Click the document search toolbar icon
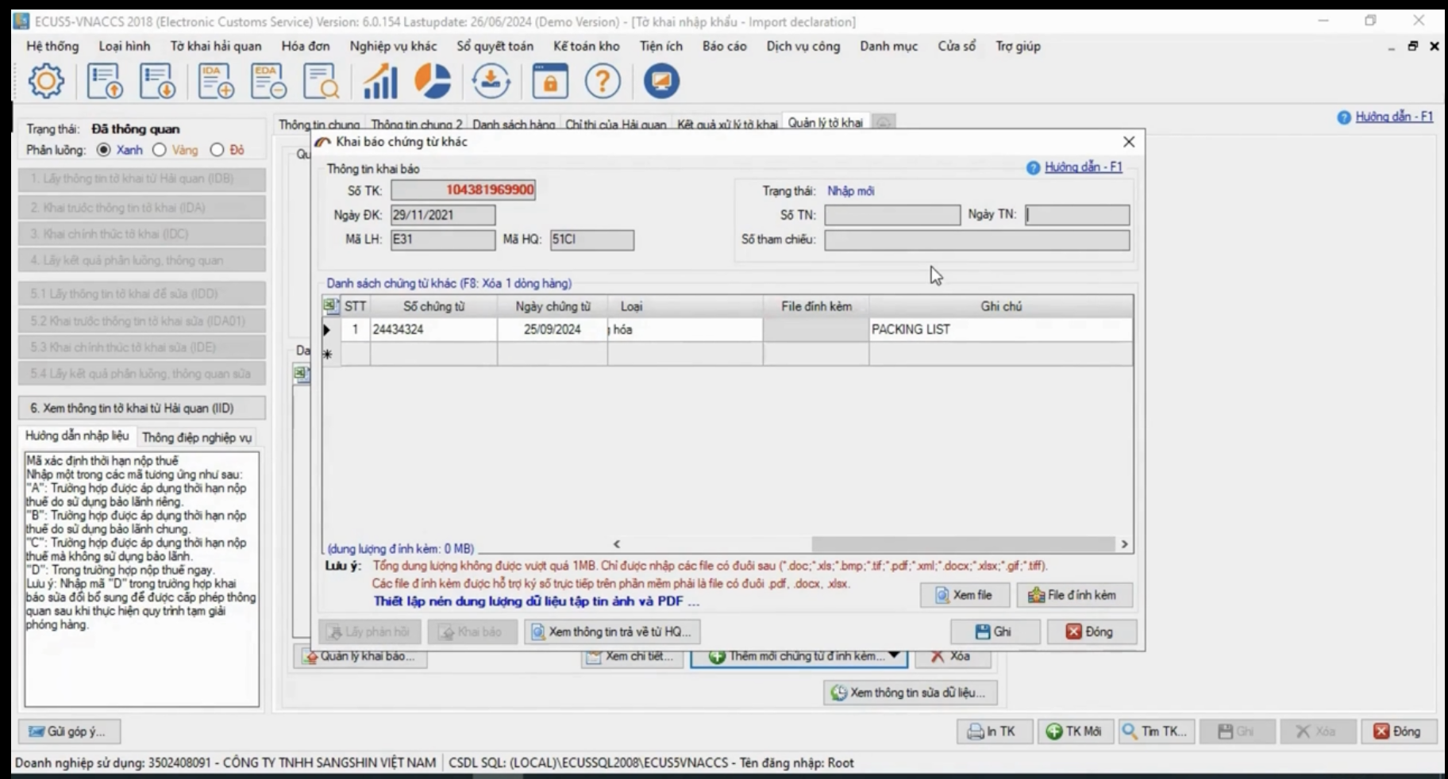1448x779 pixels. [321, 81]
